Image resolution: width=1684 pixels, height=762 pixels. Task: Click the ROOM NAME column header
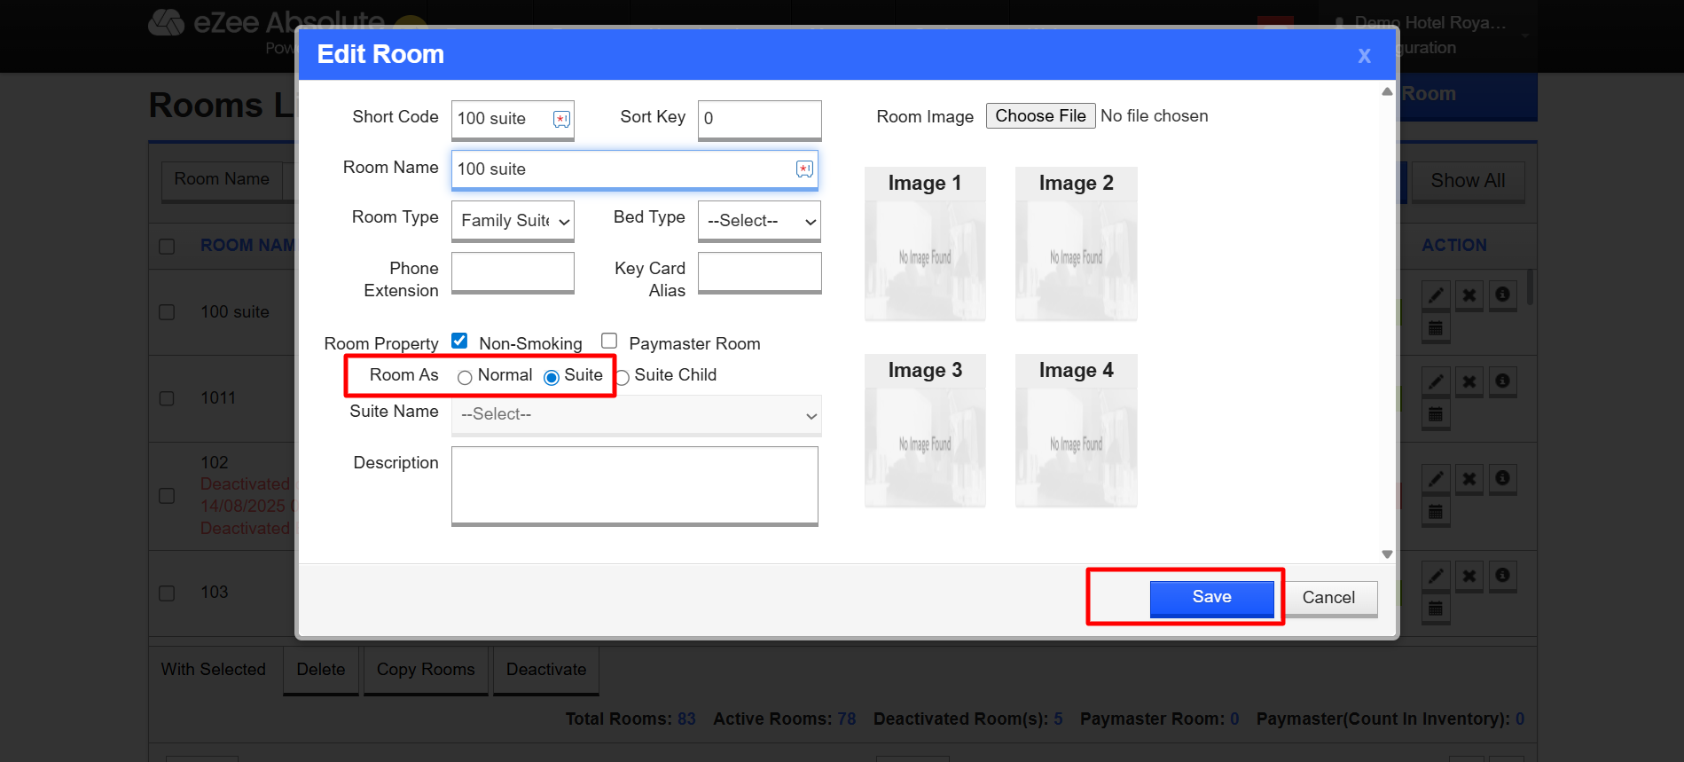pos(248,246)
